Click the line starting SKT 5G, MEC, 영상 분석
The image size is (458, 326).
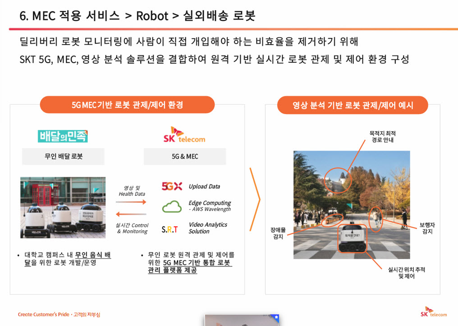click(214, 59)
